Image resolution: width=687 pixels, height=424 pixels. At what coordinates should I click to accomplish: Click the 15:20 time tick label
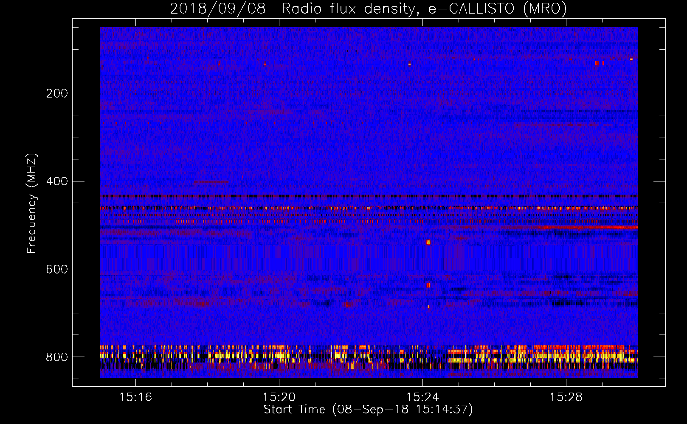click(x=279, y=397)
